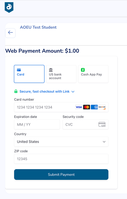The image size is (127, 199).
Task: Click the Discover card brand icon
Action: 102,107
